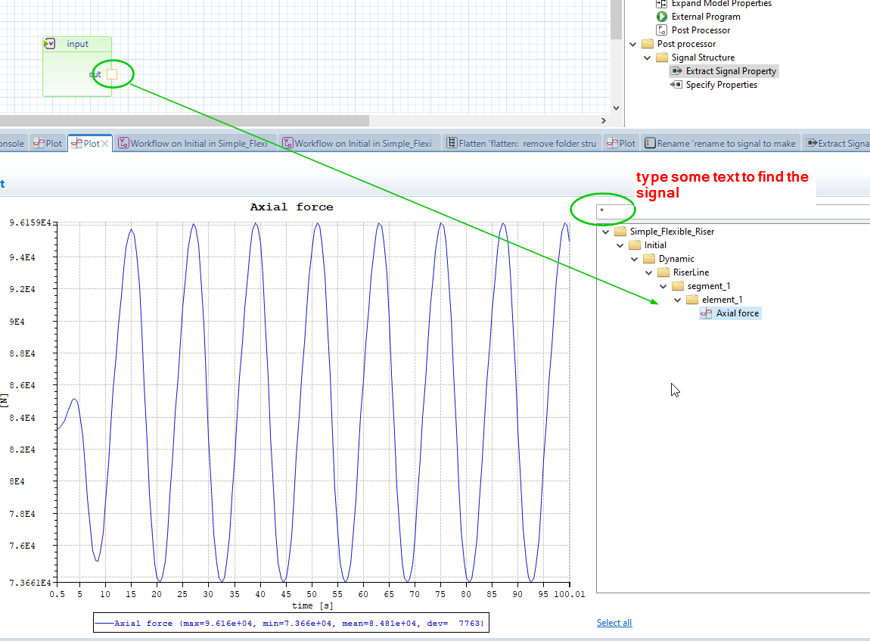Collapse the Post processor folder
The image size is (870, 641).
[x=633, y=44]
